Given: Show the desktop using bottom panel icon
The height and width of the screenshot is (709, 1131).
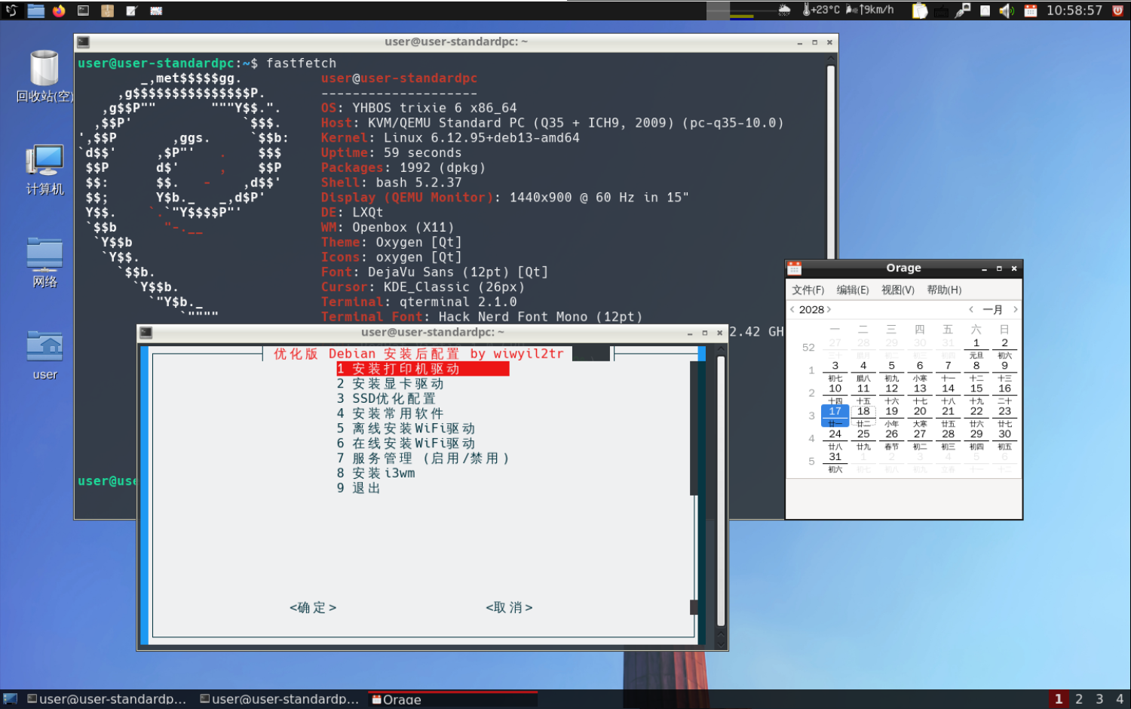Looking at the screenshot, I should click(x=11, y=699).
